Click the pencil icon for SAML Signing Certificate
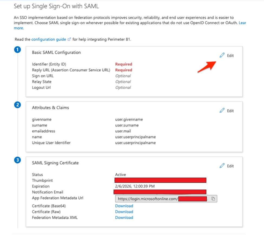This screenshot has width=264, height=242. coord(222,165)
